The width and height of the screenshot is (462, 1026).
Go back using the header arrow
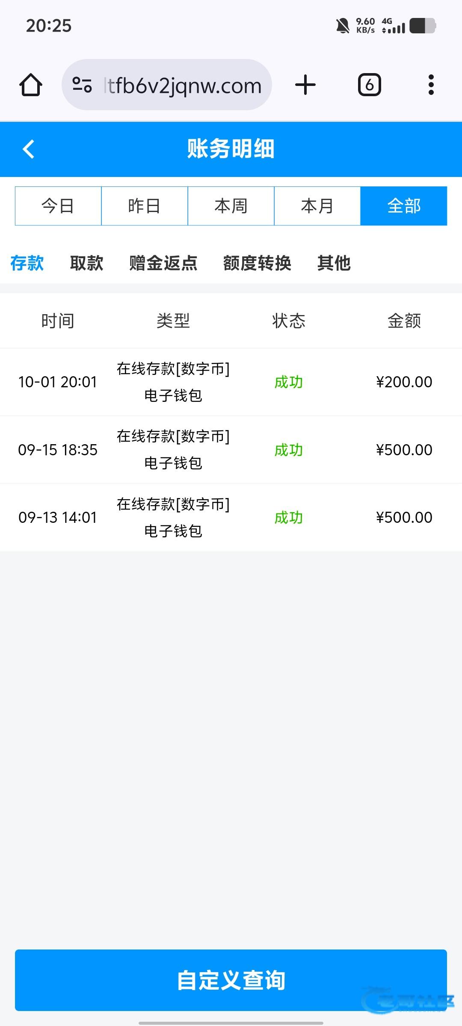[29, 149]
